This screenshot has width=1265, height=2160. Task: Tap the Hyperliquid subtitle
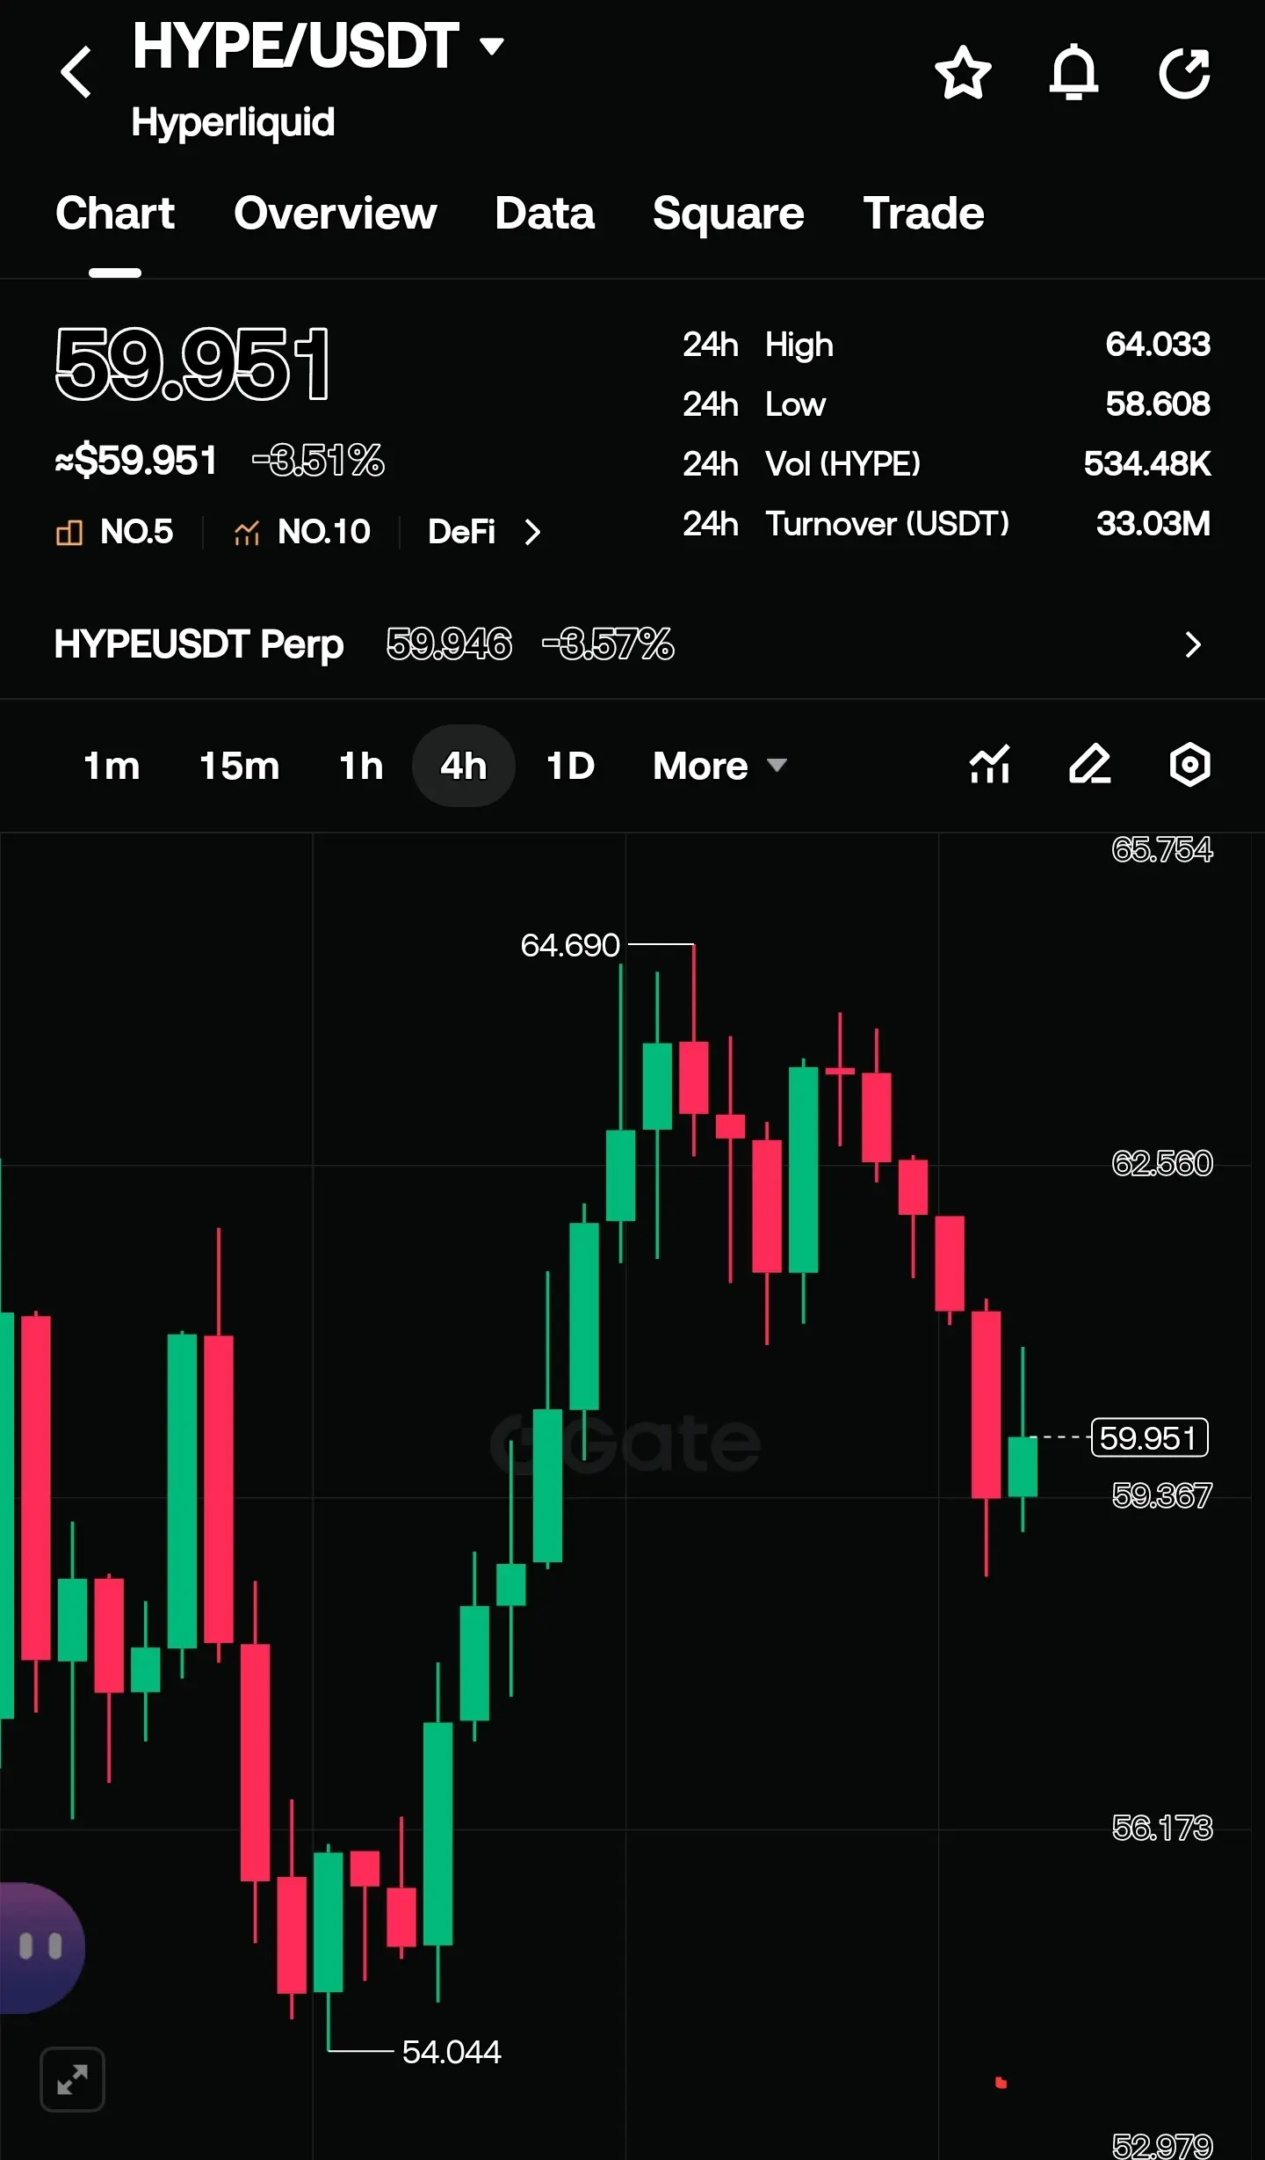click(x=233, y=122)
